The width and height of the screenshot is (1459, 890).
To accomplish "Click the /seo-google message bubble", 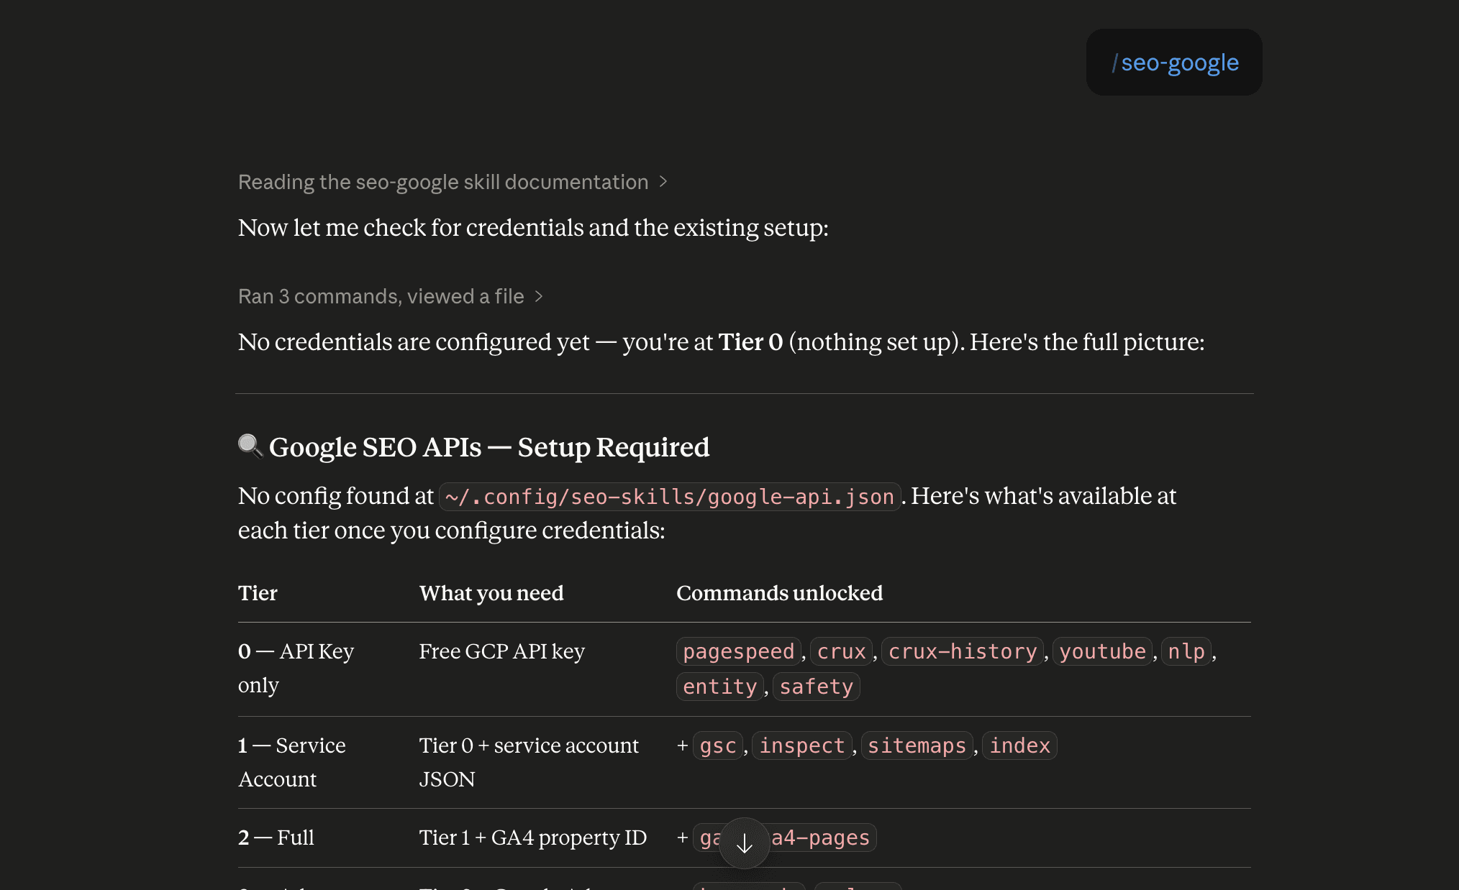I will pyautogui.click(x=1174, y=63).
